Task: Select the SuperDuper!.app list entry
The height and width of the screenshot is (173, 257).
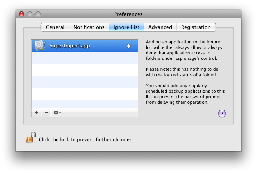Action: [x=85, y=45]
